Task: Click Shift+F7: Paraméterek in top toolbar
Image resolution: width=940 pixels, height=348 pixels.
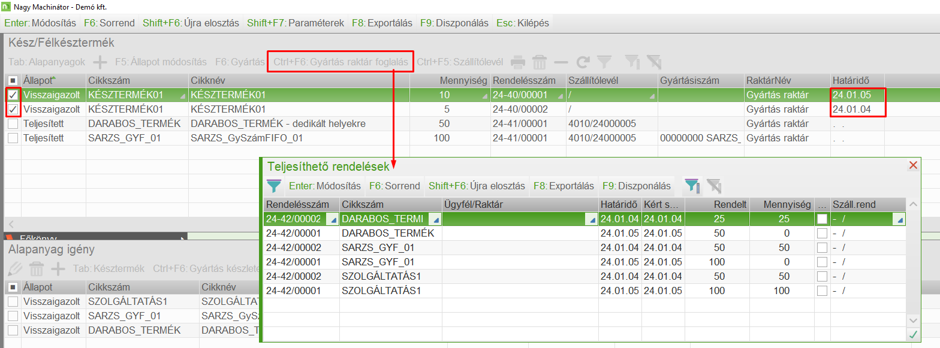Action: pyautogui.click(x=296, y=23)
